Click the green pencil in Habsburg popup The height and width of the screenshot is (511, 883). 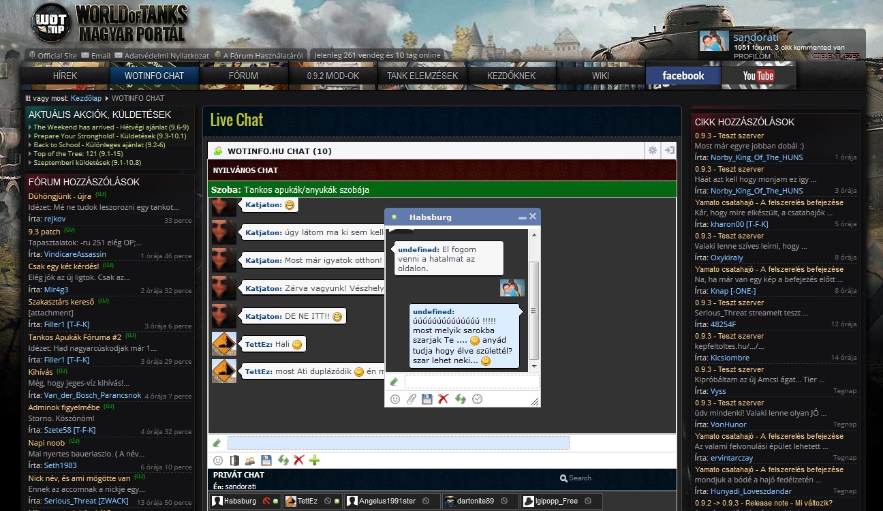[394, 382]
